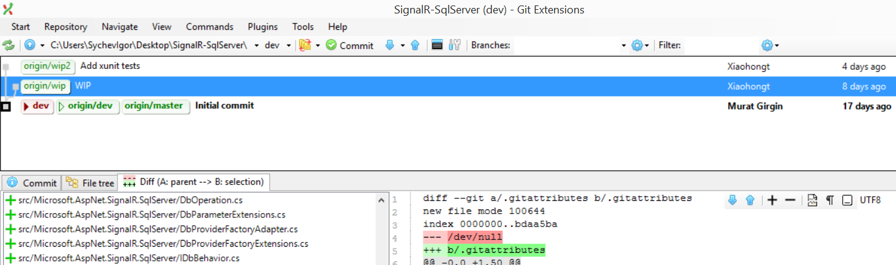Click green plus icon beside DbOperation.cs

(x=10, y=200)
